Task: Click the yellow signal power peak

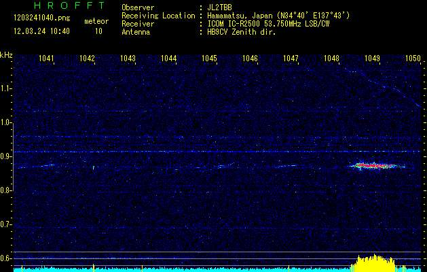Action: pyautogui.click(x=375, y=263)
